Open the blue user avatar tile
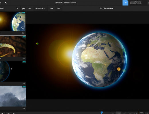The height and width of the screenshot is (114, 149). tap(126, 3)
